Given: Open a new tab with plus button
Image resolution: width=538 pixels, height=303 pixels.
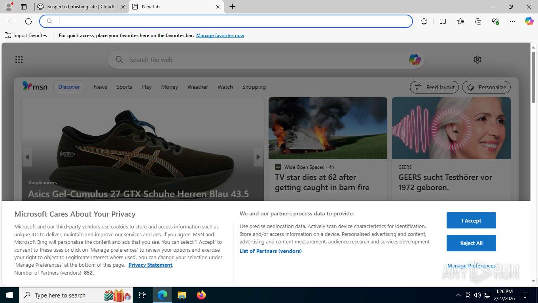Looking at the screenshot, I should [x=232, y=7].
